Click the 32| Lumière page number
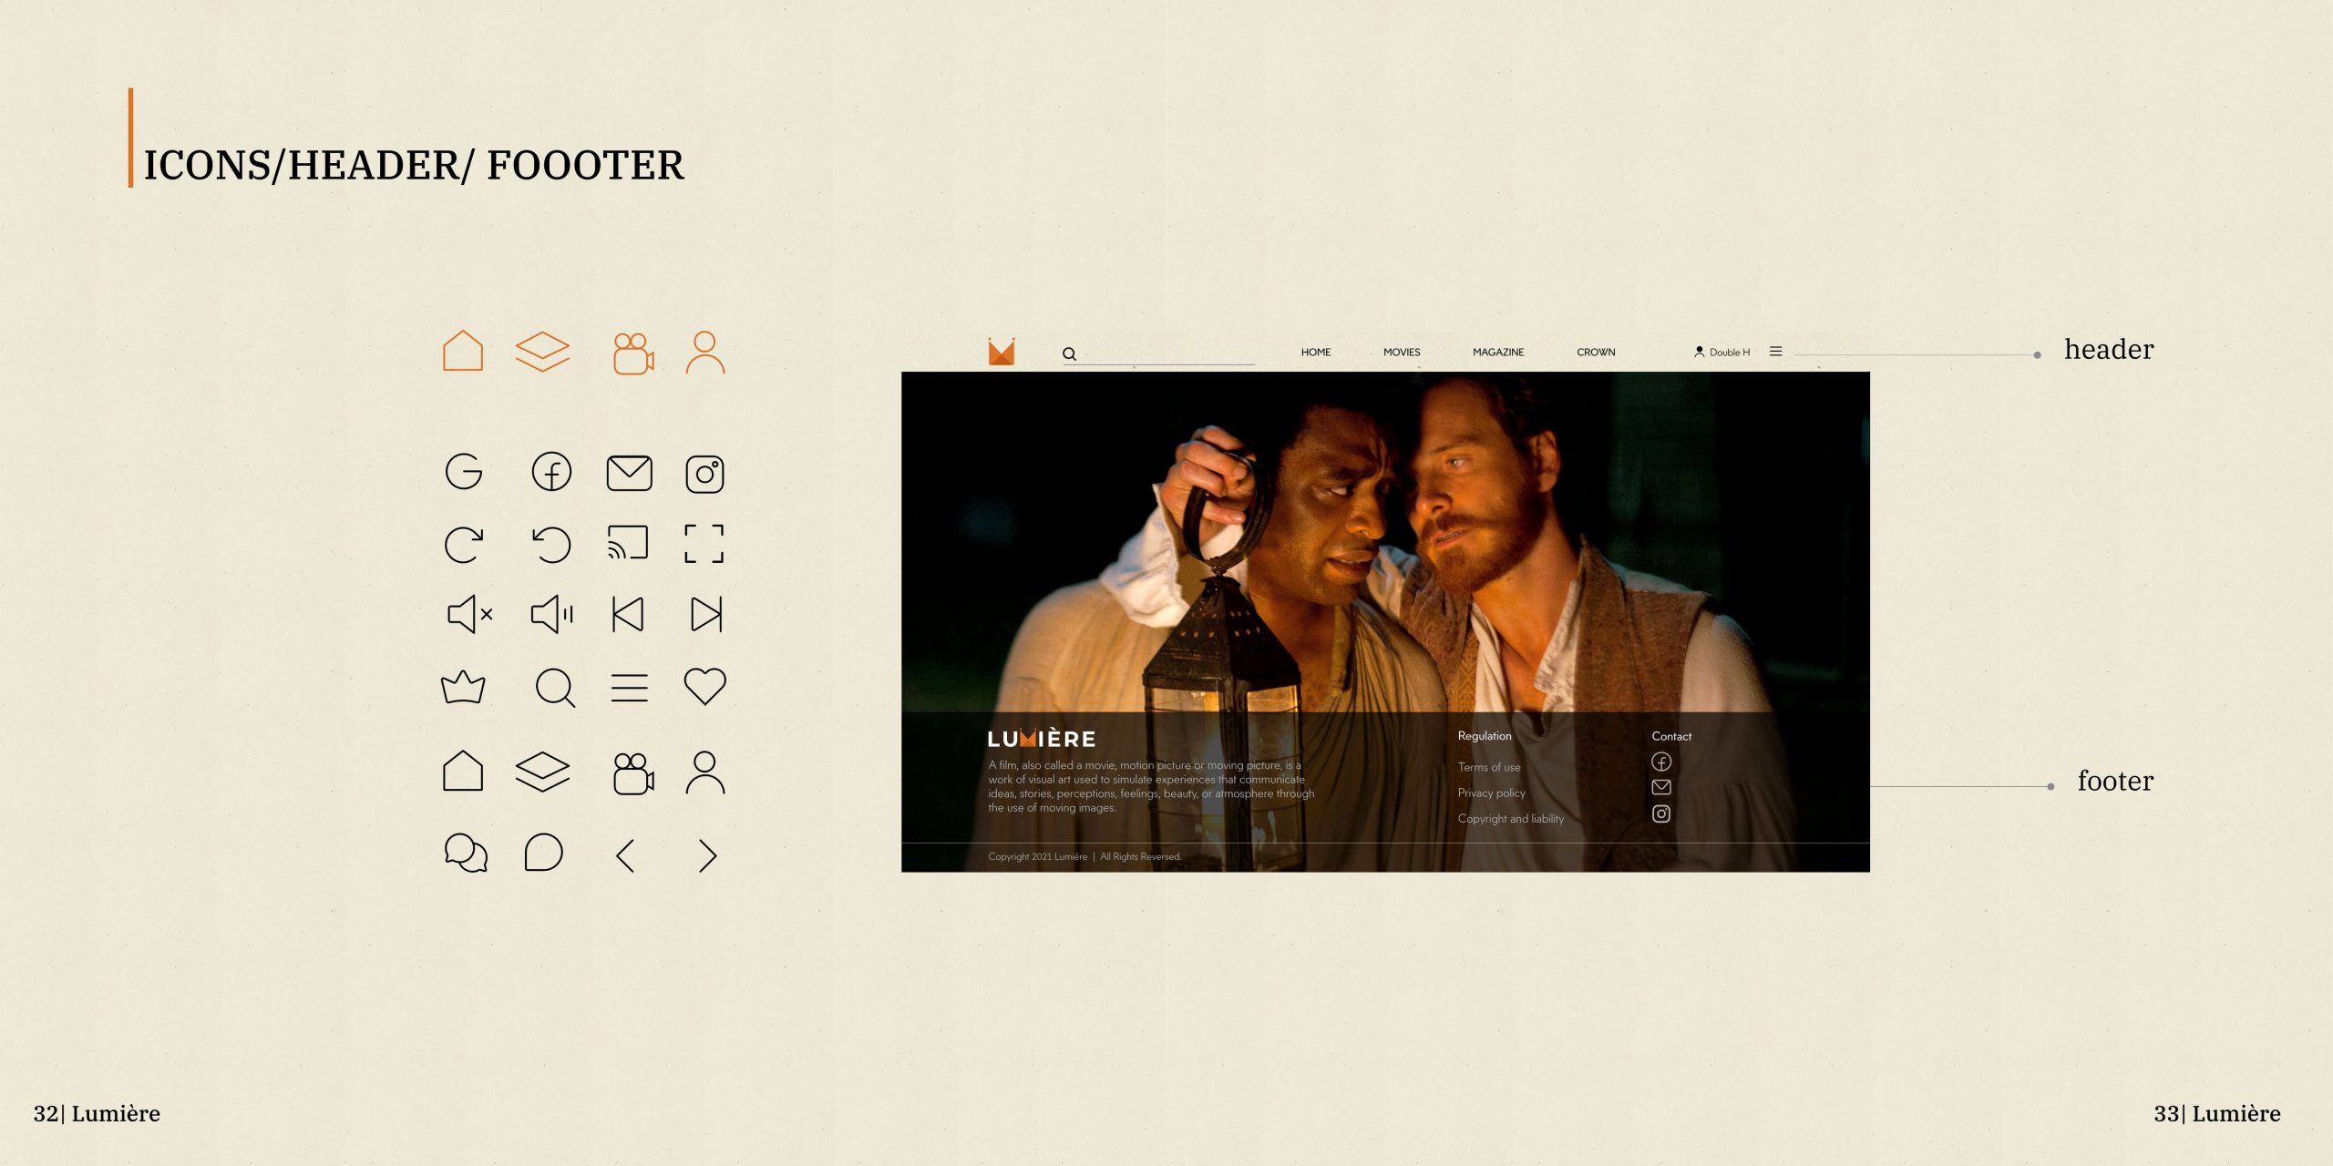Image resolution: width=2333 pixels, height=1166 pixels. point(97,1114)
